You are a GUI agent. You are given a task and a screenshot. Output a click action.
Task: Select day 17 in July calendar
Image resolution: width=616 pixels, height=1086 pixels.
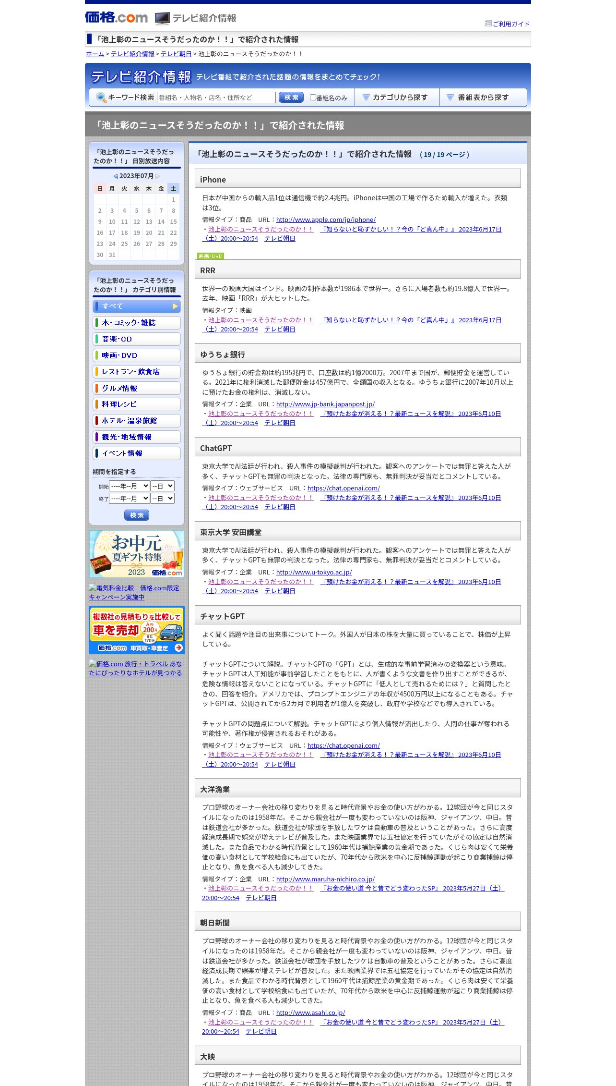112,233
